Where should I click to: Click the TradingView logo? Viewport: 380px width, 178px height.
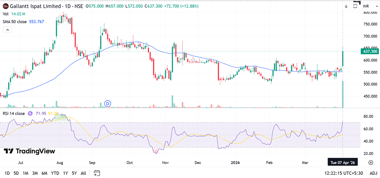coord(29,151)
